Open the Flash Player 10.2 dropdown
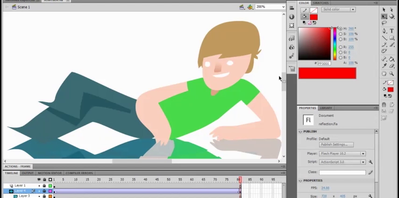Screen dimensions: 399x198 point(342,153)
